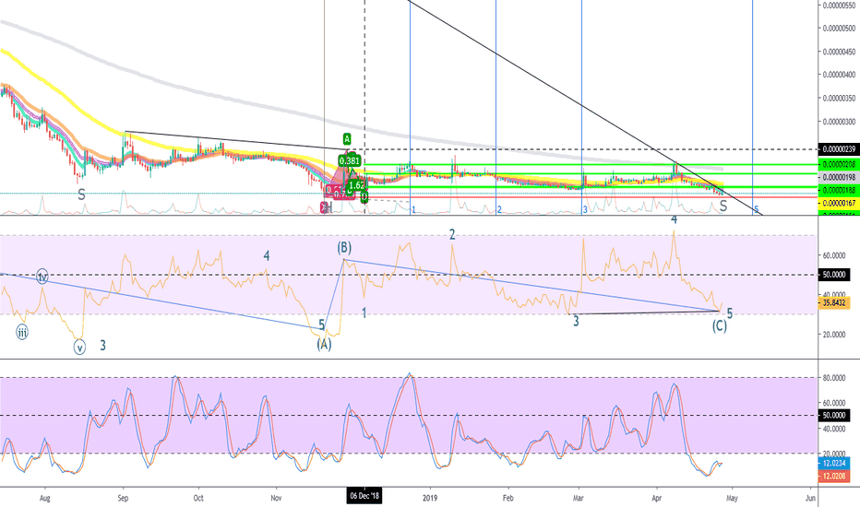860x507 pixels.
Task: Click the red 12.0208 stochastic value label
Action: [x=834, y=477]
